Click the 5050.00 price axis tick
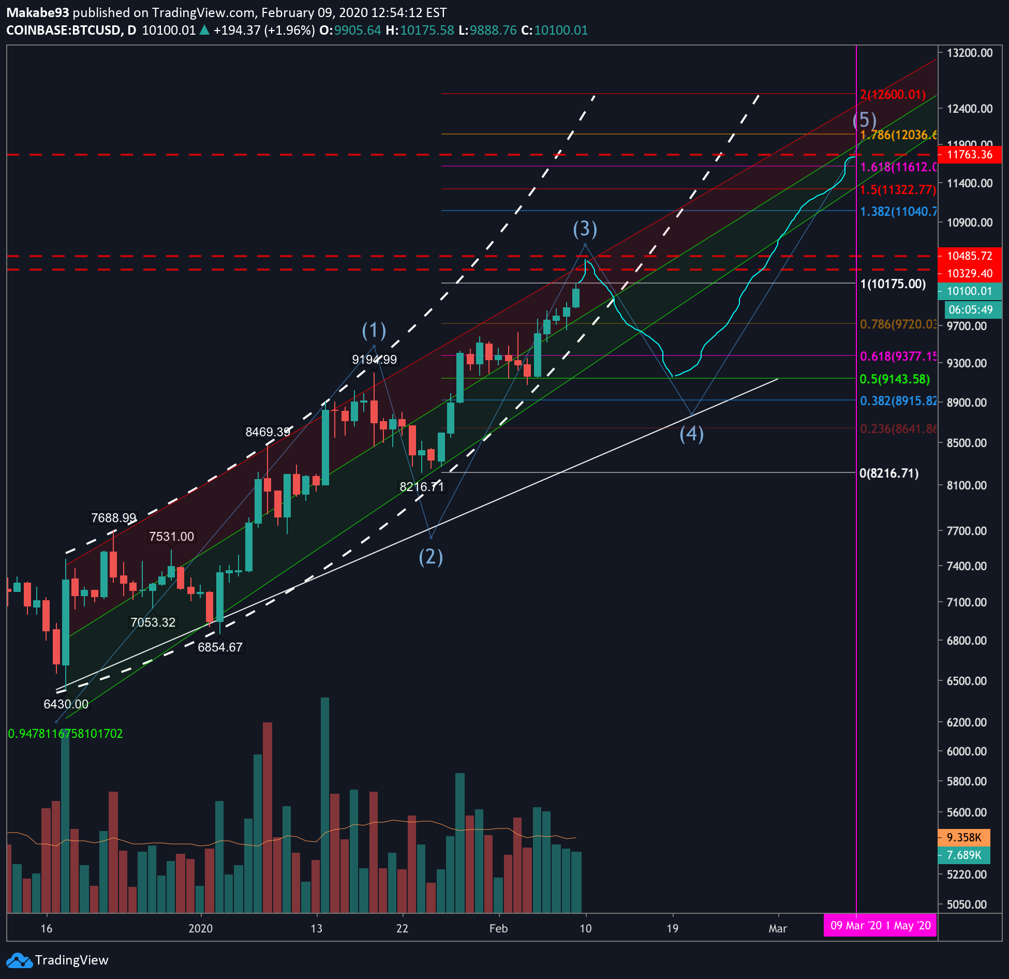1009x979 pixels. pos(967,904)
